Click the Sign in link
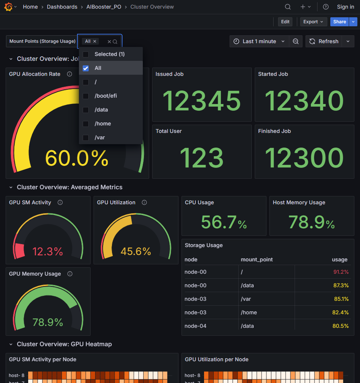Viewport: 360px width, 383px height. pyautogui.click(x=345, y=7)
